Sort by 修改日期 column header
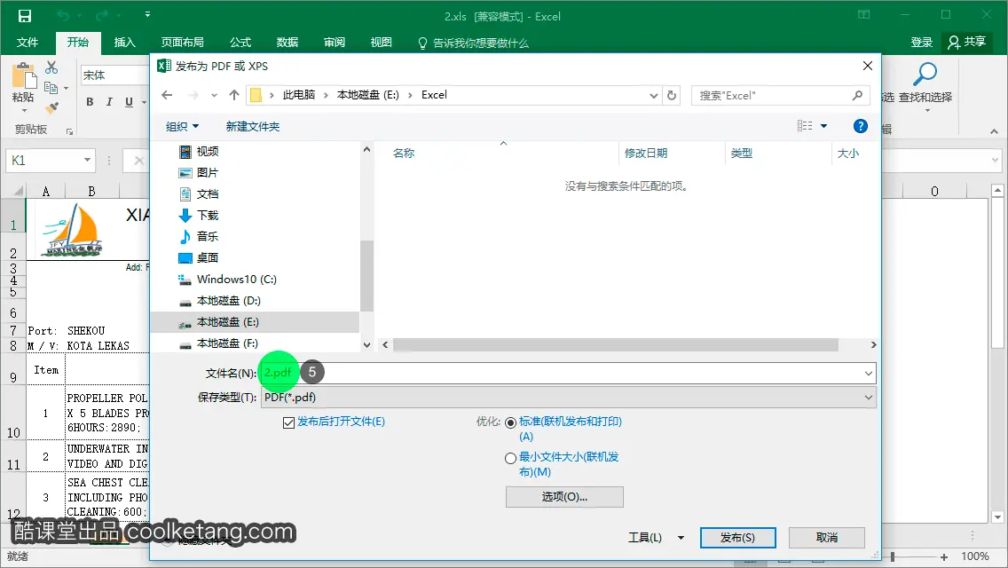This screenshot has height=568, width=1008. point(646,154)
